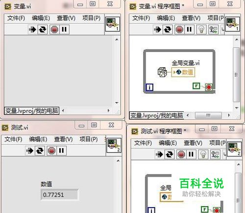Open 项目(P) menu in 变量.vi front panel

click(x=92, y=18)
